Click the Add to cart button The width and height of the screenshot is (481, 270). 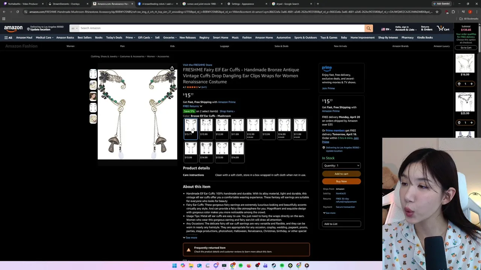tap(342, 174)
